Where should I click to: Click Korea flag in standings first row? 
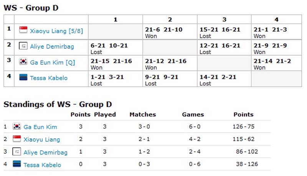click(x=17, y=126)
